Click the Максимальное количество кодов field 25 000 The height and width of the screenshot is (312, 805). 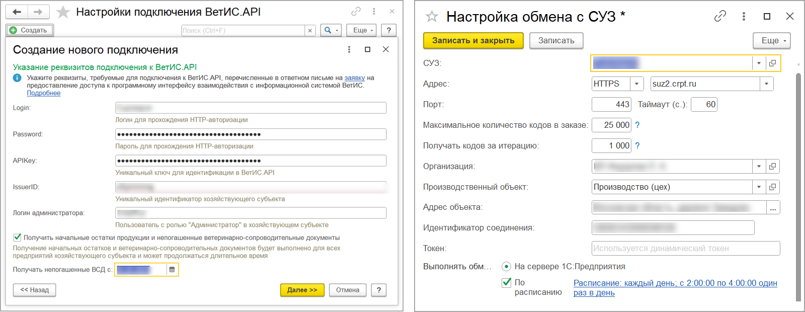click(611, 125)
